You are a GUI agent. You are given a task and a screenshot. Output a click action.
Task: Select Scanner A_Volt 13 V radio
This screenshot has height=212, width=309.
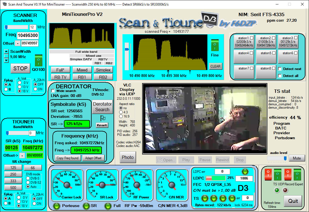(19, 87)
